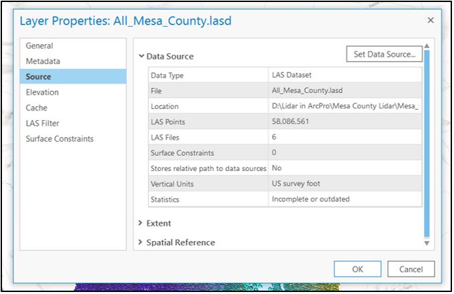Click the scrollbar up arrow
The height and width of the screenshot is (294, 454).
coord(427,45)
